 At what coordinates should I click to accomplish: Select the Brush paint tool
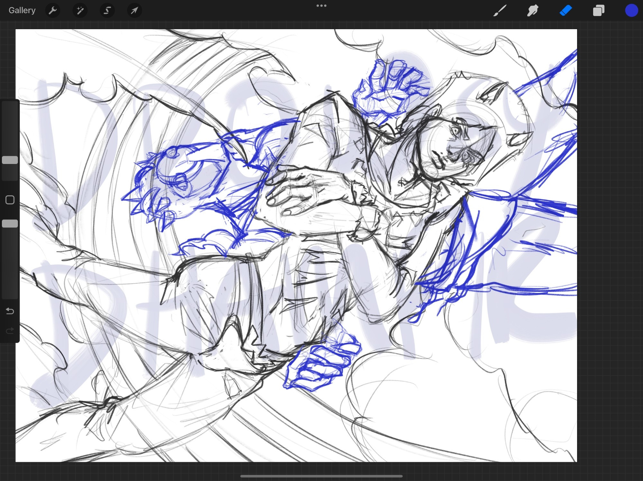pos(500,11)
